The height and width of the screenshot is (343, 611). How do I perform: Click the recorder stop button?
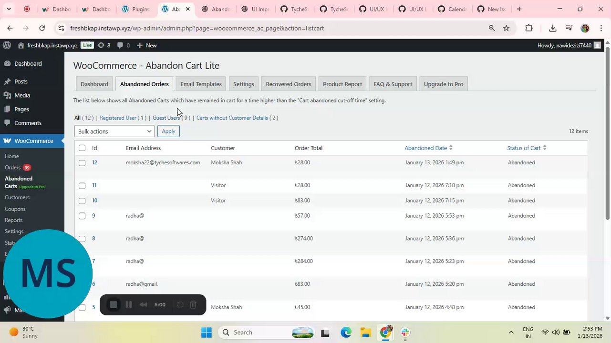click(x=114, y=305)
